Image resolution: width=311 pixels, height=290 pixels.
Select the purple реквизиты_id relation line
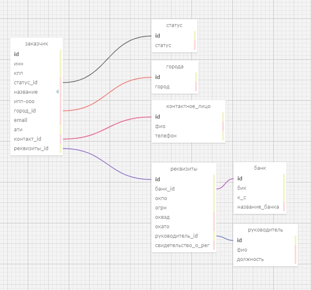click(x=107, y=164)
